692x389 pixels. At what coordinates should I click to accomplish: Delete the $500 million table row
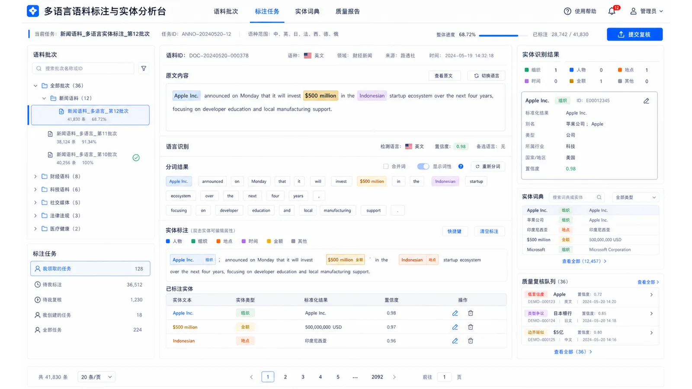point(471,327)
